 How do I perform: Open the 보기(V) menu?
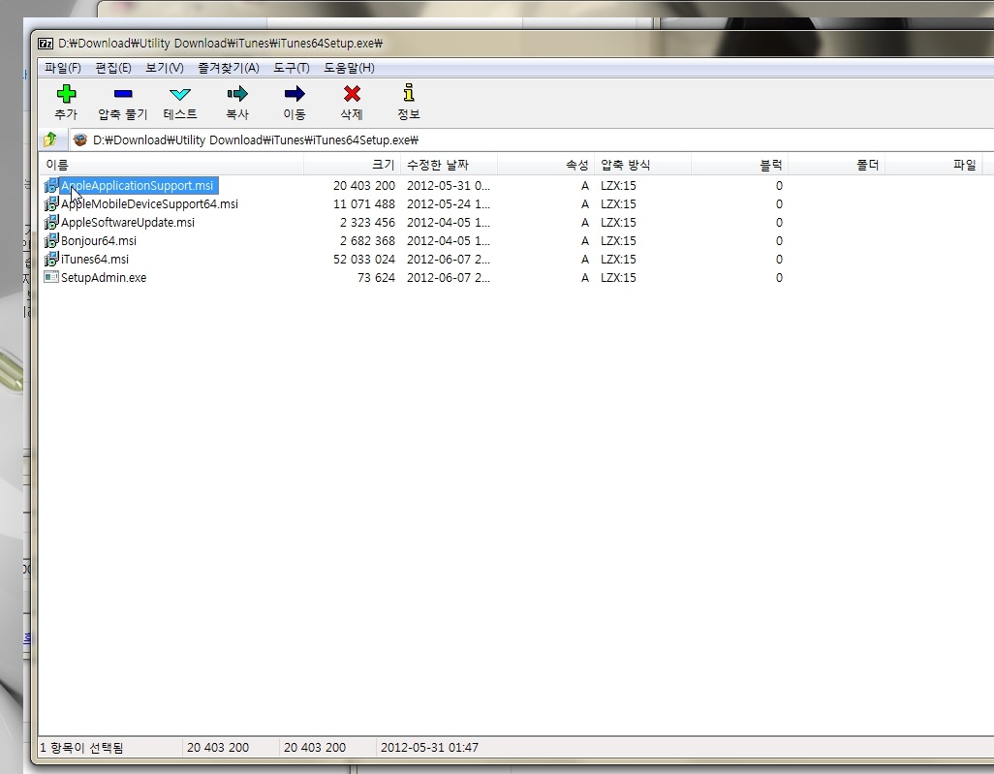(164, 68)
